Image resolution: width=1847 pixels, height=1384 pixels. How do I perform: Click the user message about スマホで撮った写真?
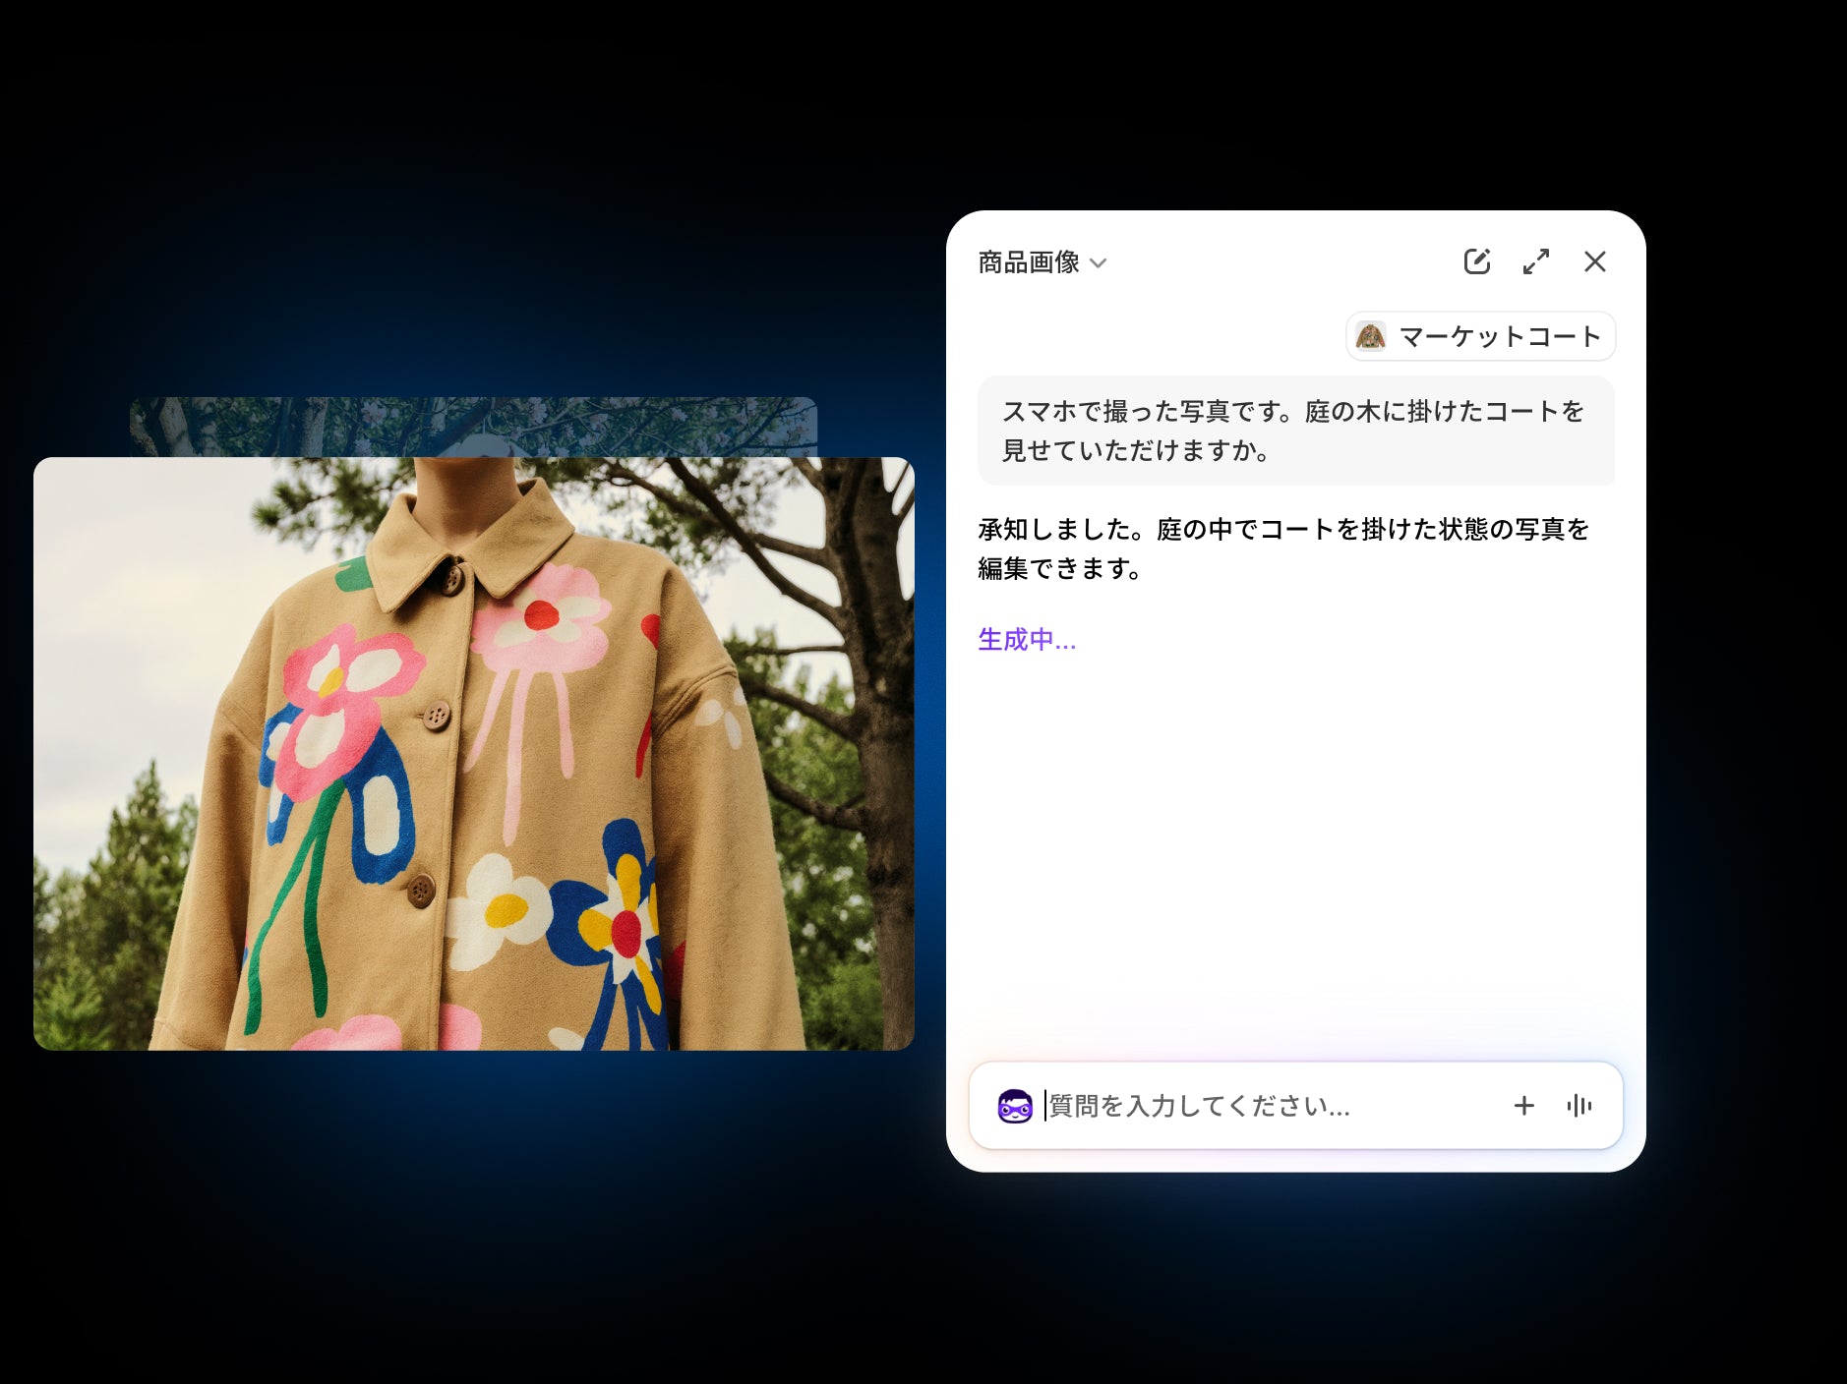click(1295, 431)
